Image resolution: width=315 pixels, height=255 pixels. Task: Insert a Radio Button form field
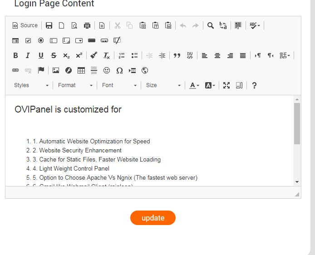(x=41, y=40)
